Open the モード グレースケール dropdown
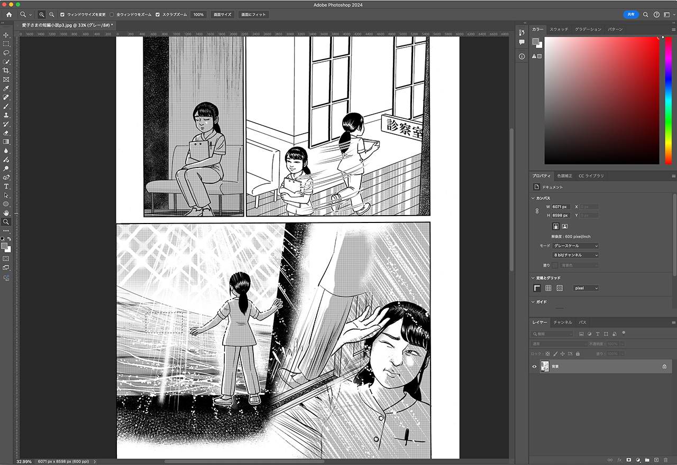Viewport: 677px width, 465px height. (575, 246)
